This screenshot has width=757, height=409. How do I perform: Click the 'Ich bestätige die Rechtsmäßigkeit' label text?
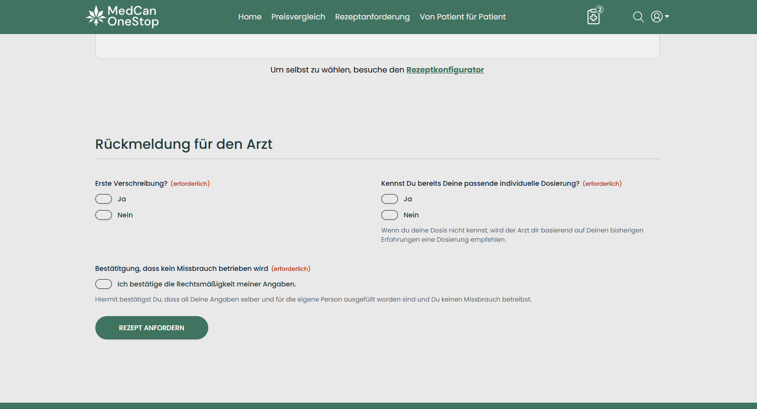(x=206, y=284)
